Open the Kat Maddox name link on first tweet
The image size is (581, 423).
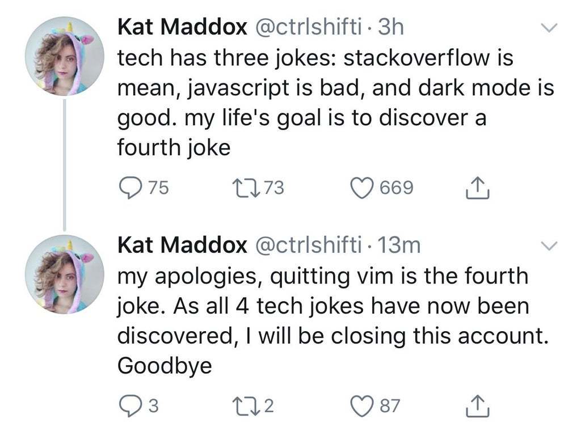click(x=182, y=27)
